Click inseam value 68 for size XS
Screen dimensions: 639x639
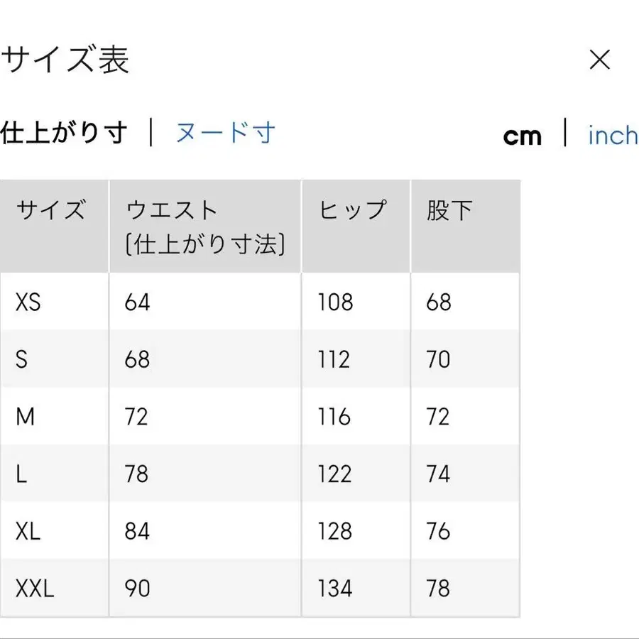point(437,302)
